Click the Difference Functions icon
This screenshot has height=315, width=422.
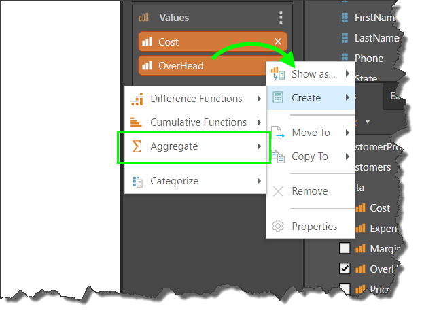click(137, 99)
